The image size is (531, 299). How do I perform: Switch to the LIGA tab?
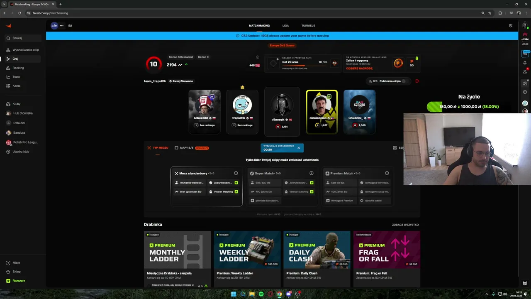point(285,26)
